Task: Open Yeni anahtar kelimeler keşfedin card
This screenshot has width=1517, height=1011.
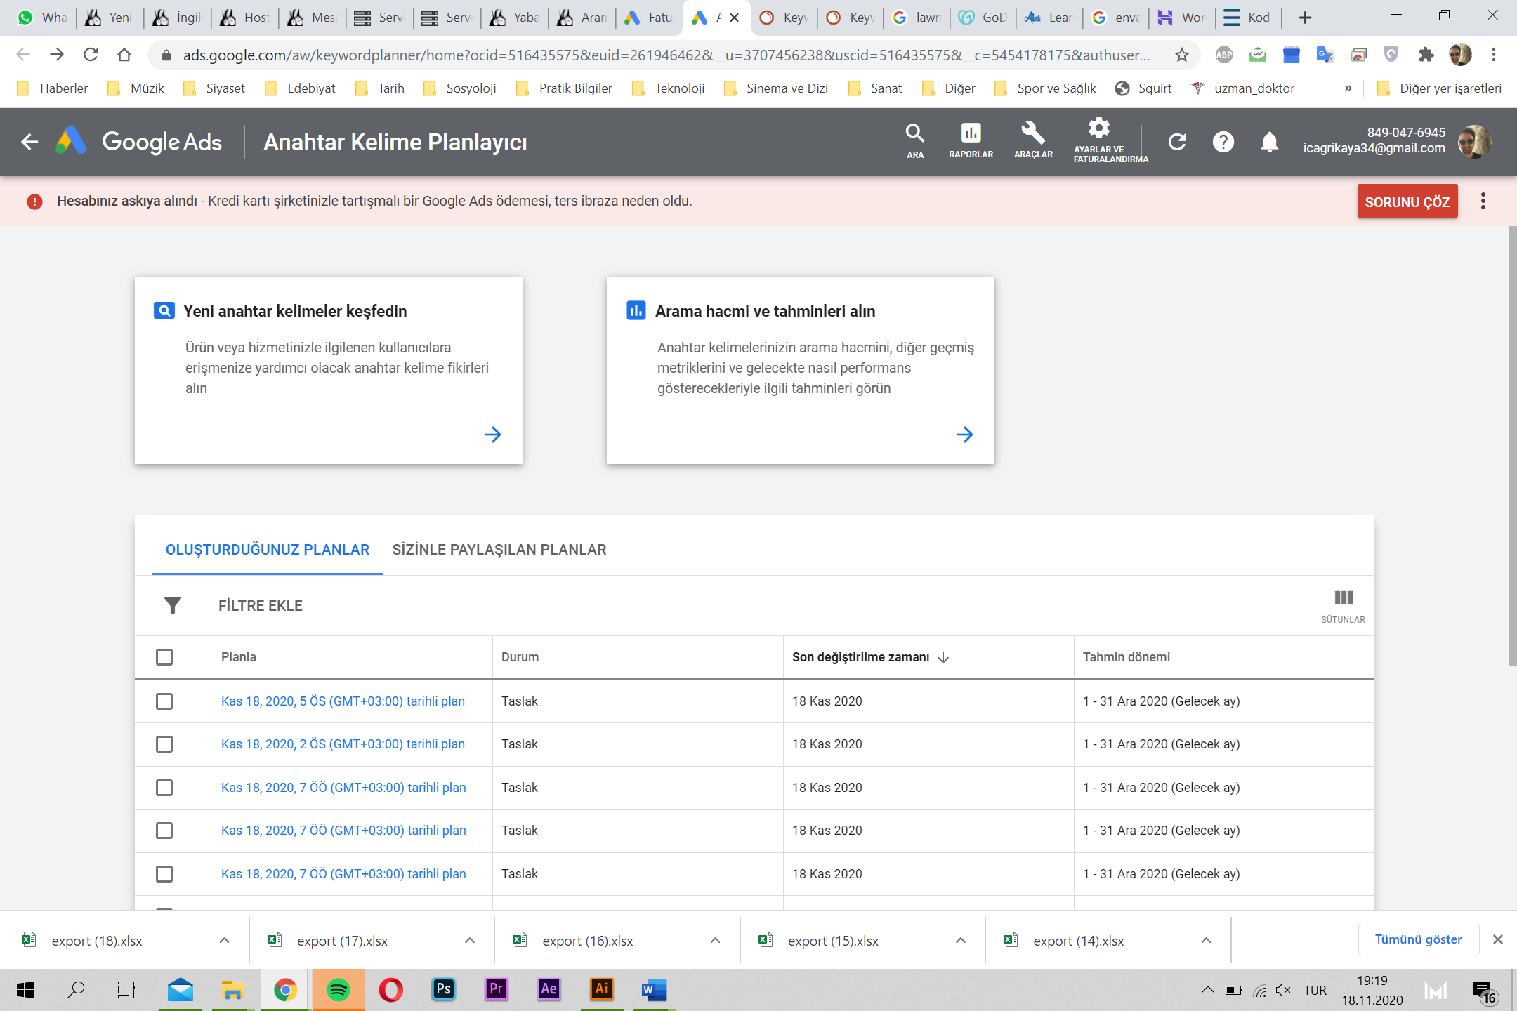Action: pyautogui.click(x=329, y=370)
